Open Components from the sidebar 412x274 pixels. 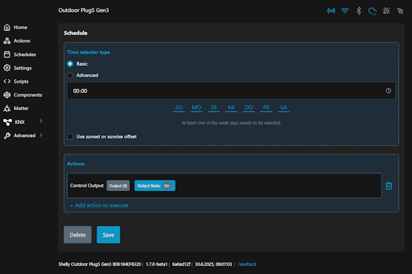pyautogui.click(x=27, y=95)
